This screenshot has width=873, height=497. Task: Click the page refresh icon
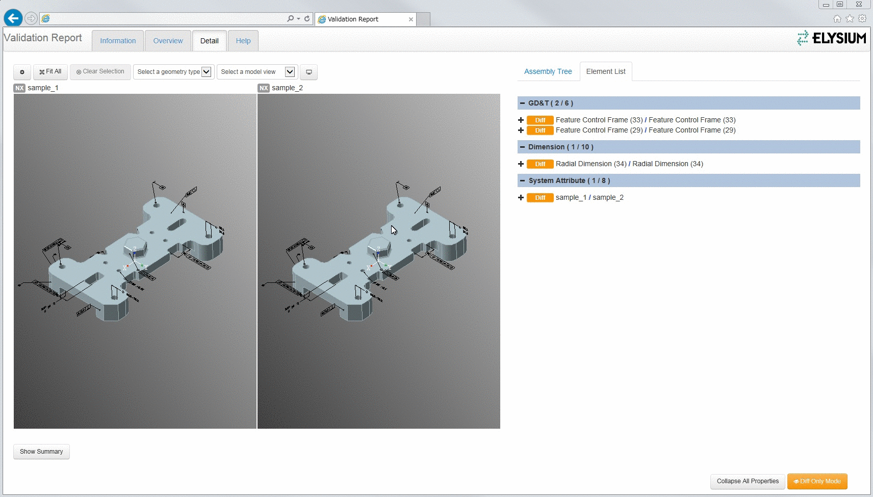(307, 18)
